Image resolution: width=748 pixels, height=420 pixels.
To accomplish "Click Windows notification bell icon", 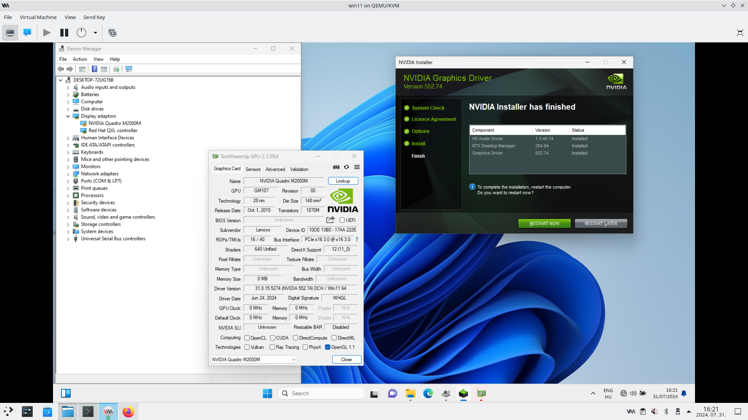I will [x=684, y=394].
